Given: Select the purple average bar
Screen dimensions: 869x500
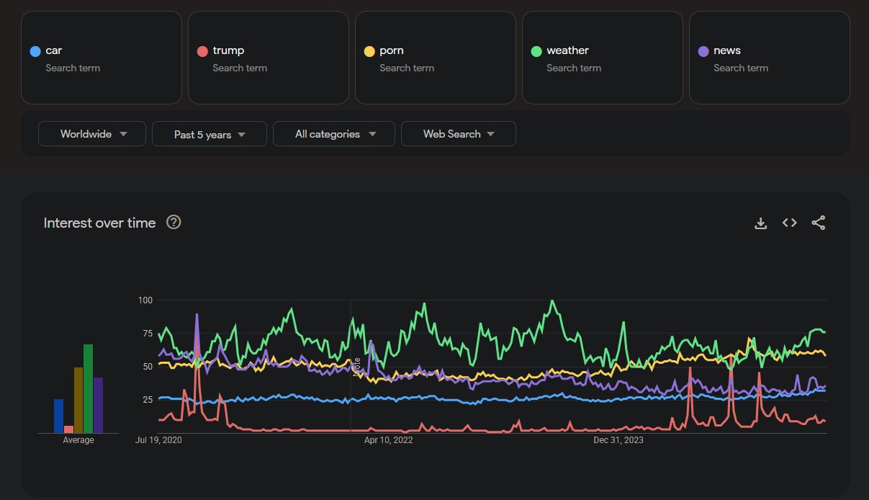Looking at the screenshot, I should pyautogui.click(x=98, y=405).
